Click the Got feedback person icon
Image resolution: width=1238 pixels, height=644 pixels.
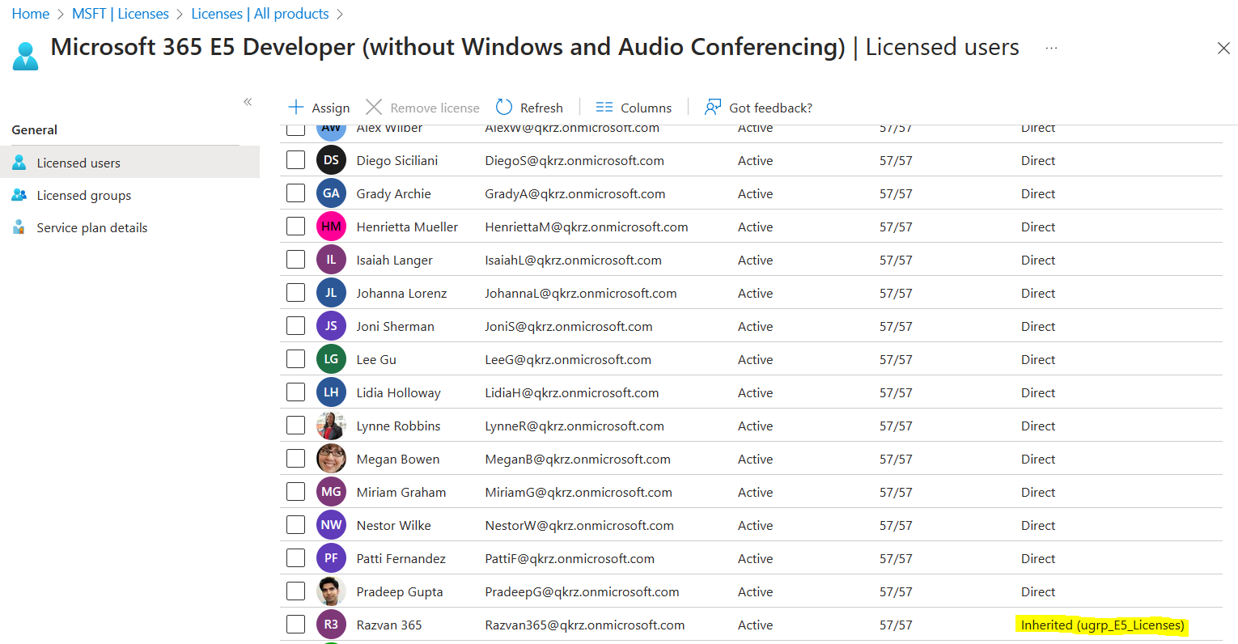[713, 107]
